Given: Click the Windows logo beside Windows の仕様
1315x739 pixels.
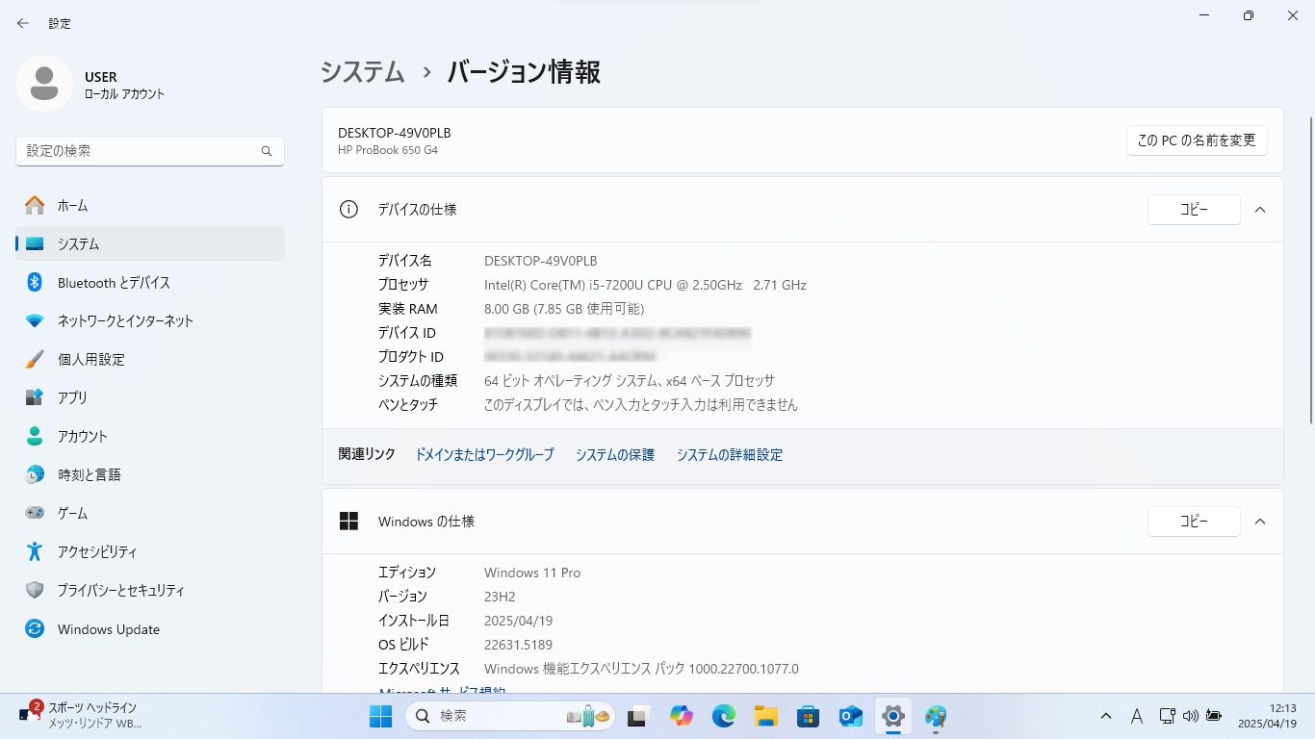Looking at the screenshot, I should (348, 522).
